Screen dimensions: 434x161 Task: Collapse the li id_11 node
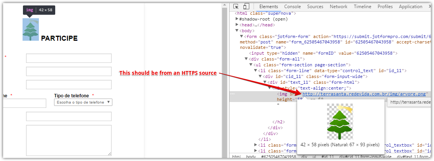click(255, 71)
